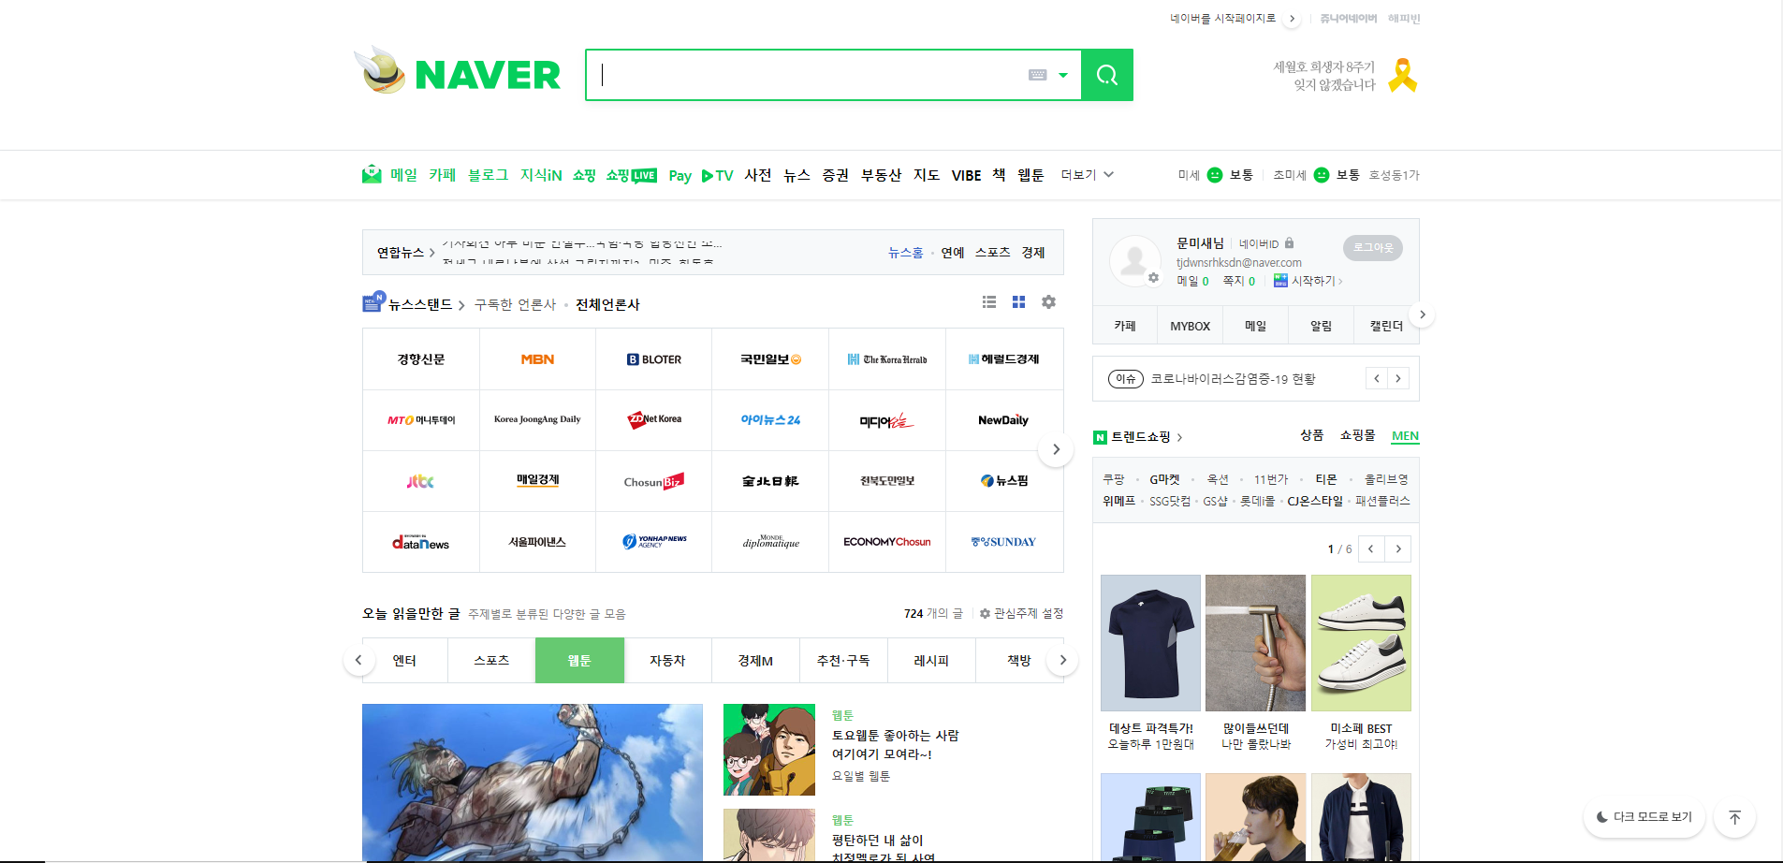
Task: Open 네이버를 시작페이지로 link
Action: 1222,19
